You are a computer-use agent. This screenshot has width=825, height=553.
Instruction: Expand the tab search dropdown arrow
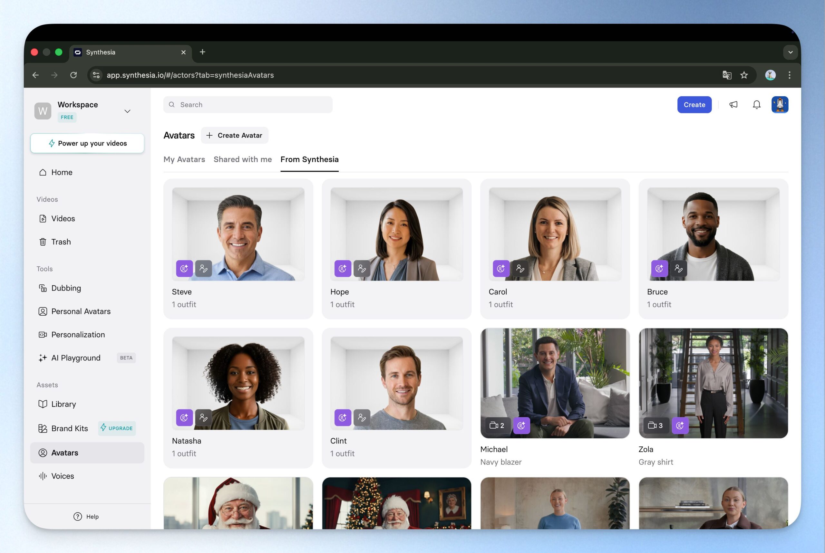point(791,52)
